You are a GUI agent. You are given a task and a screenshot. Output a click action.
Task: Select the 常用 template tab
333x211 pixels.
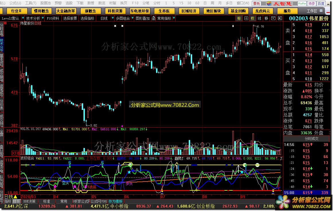63,201
